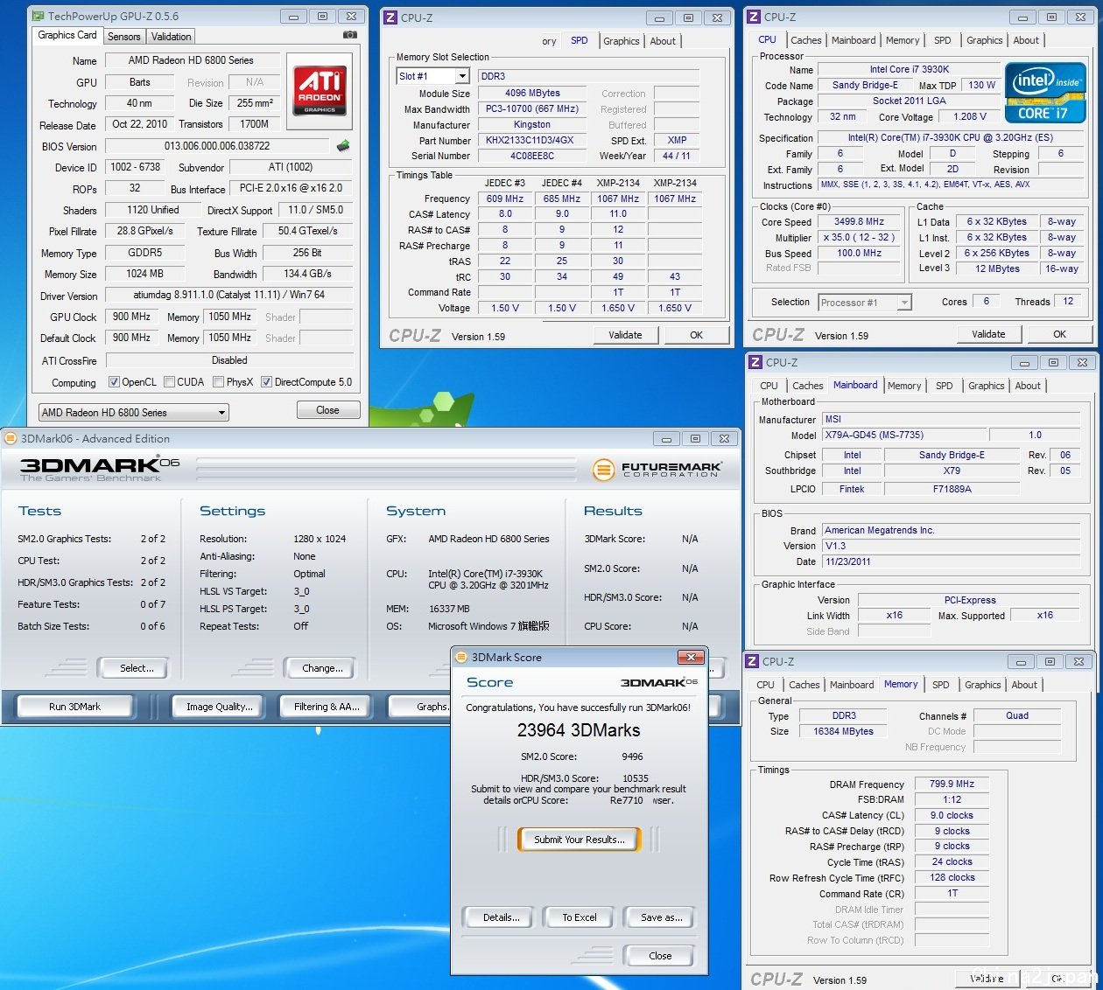Click the Z icon of the CPU-Z Memory window
1103x990 pixels.
pyautogui.click(x=752, y=661)
